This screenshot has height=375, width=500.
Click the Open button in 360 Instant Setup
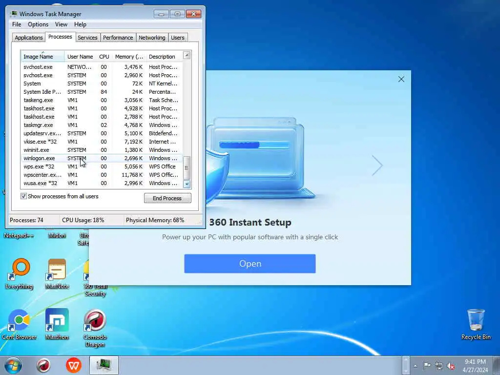250,263
